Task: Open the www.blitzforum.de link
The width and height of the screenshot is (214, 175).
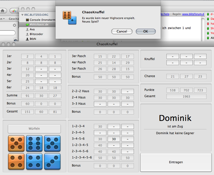Action: [193, 14]
